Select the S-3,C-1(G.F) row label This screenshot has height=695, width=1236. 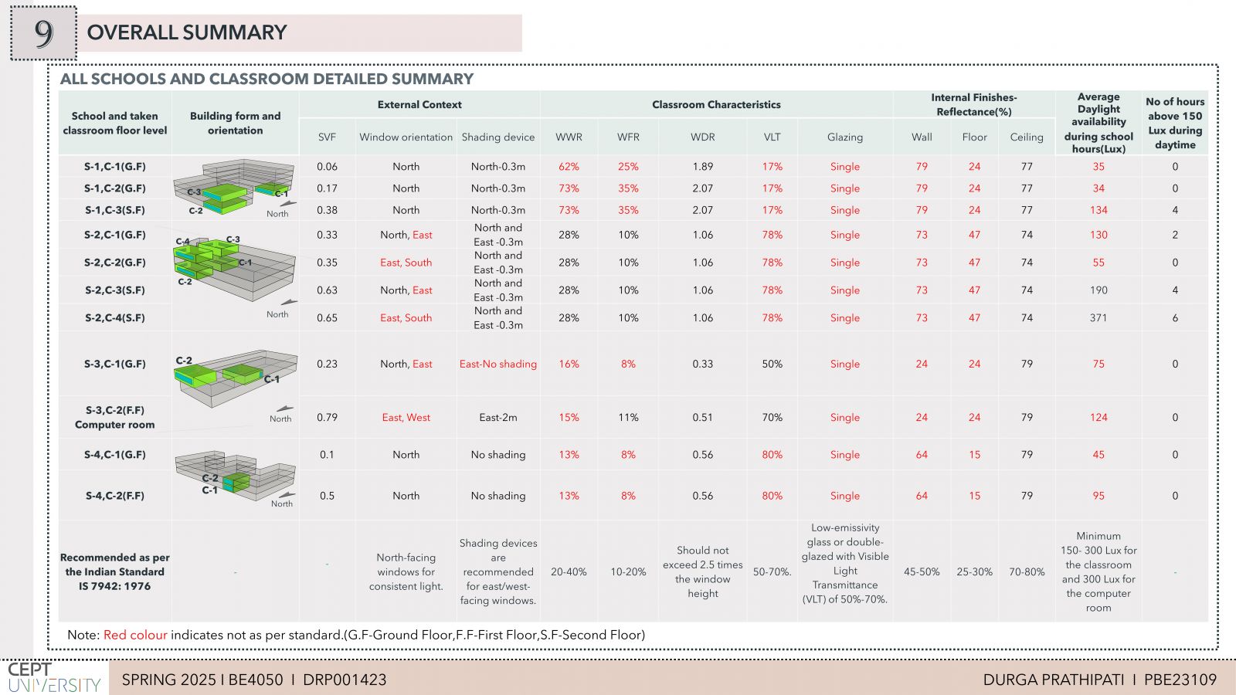coord(115,364)
